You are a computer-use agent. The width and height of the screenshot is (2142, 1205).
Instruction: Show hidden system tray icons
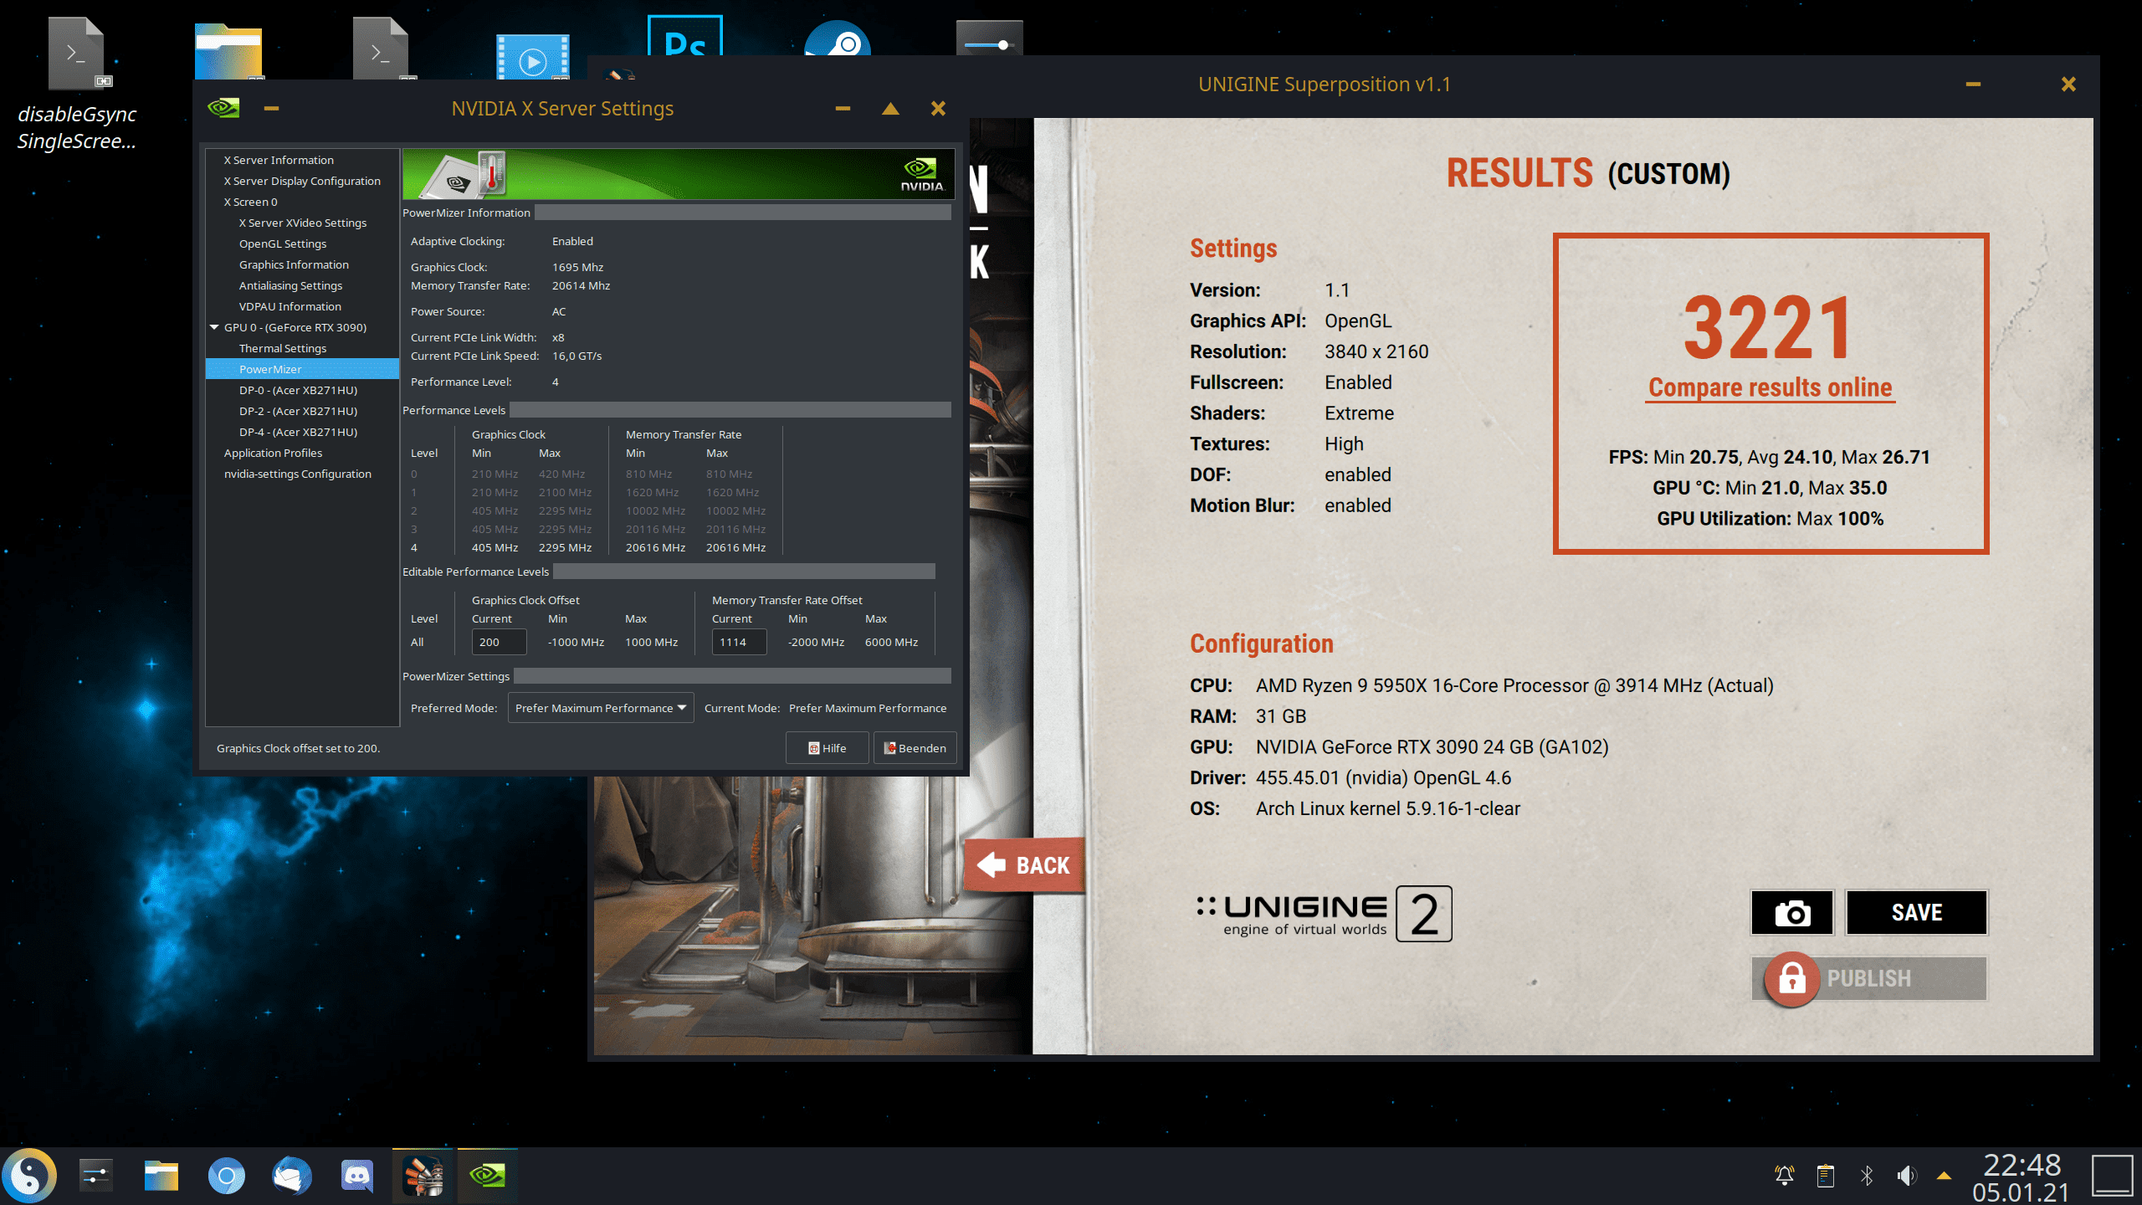(1945, 1176)
